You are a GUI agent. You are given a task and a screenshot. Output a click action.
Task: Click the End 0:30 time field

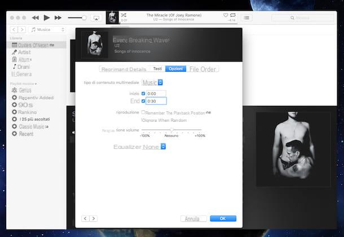click(156, 101)
